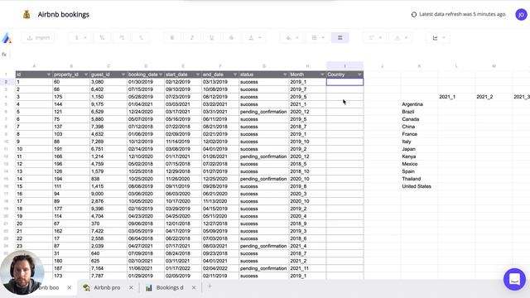530x298 pixels.
Task: Open the user avatar menu
Action: [521, 15]
